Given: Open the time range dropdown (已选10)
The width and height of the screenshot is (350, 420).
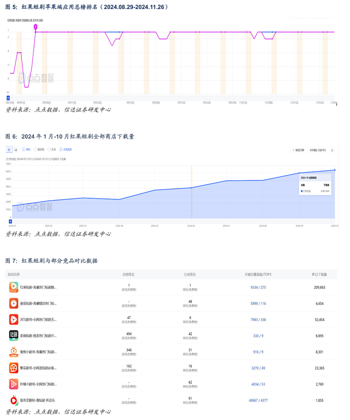Looking at the screenshot, I should [317, 150].
